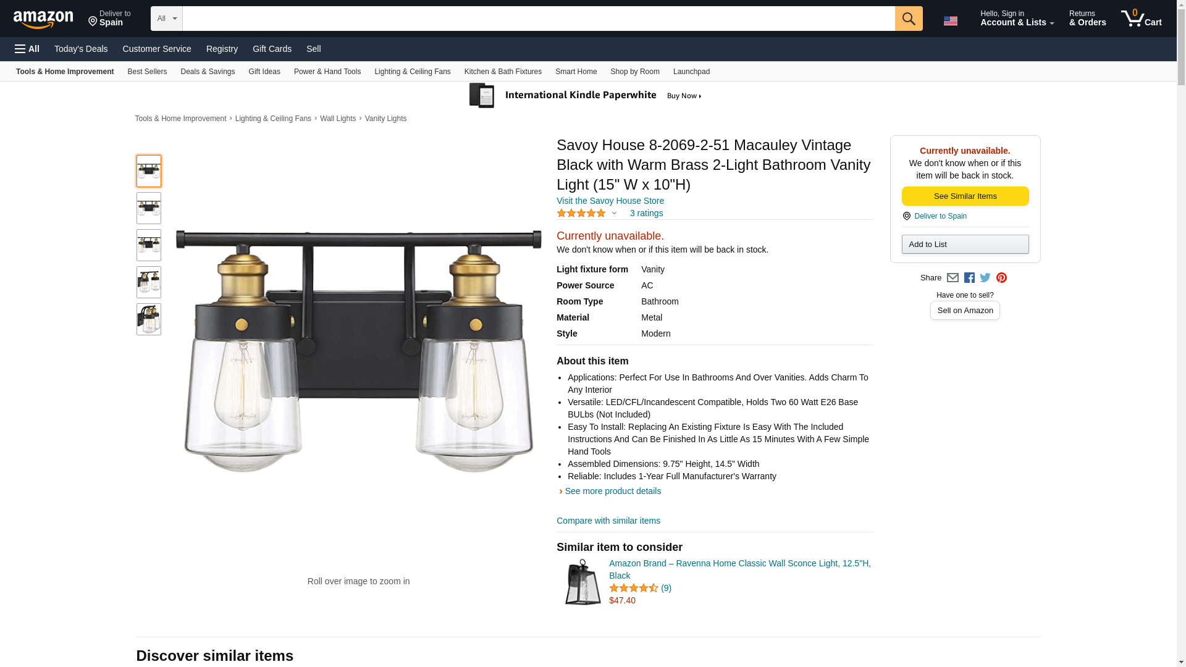Click the See Similar Items button
The width and height of the screenshot is (1186, 667).
965,196
